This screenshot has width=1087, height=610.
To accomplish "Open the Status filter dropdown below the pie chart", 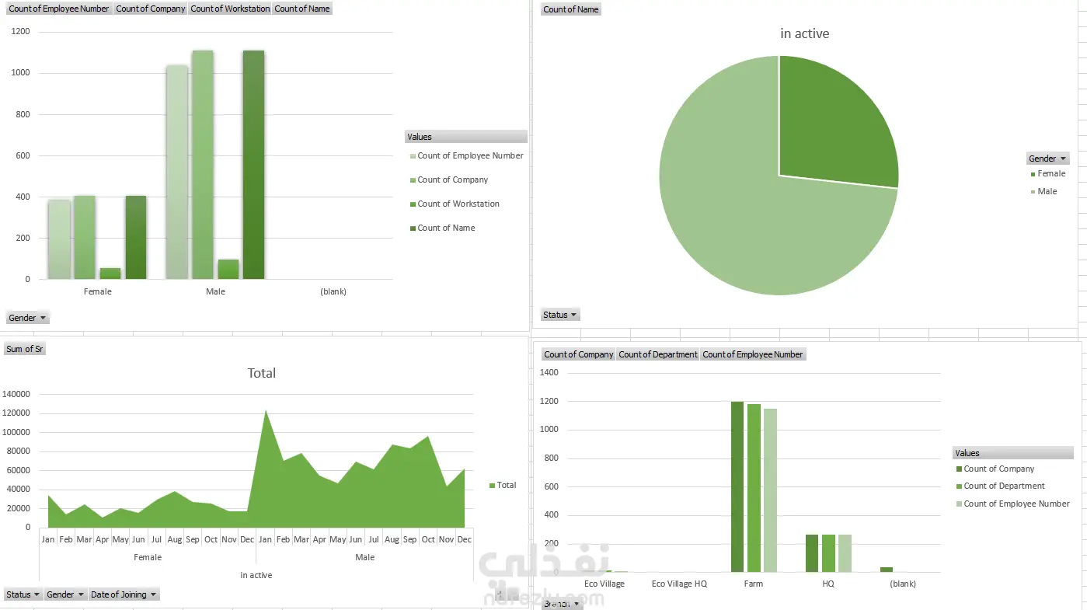I will pos(561,315).
